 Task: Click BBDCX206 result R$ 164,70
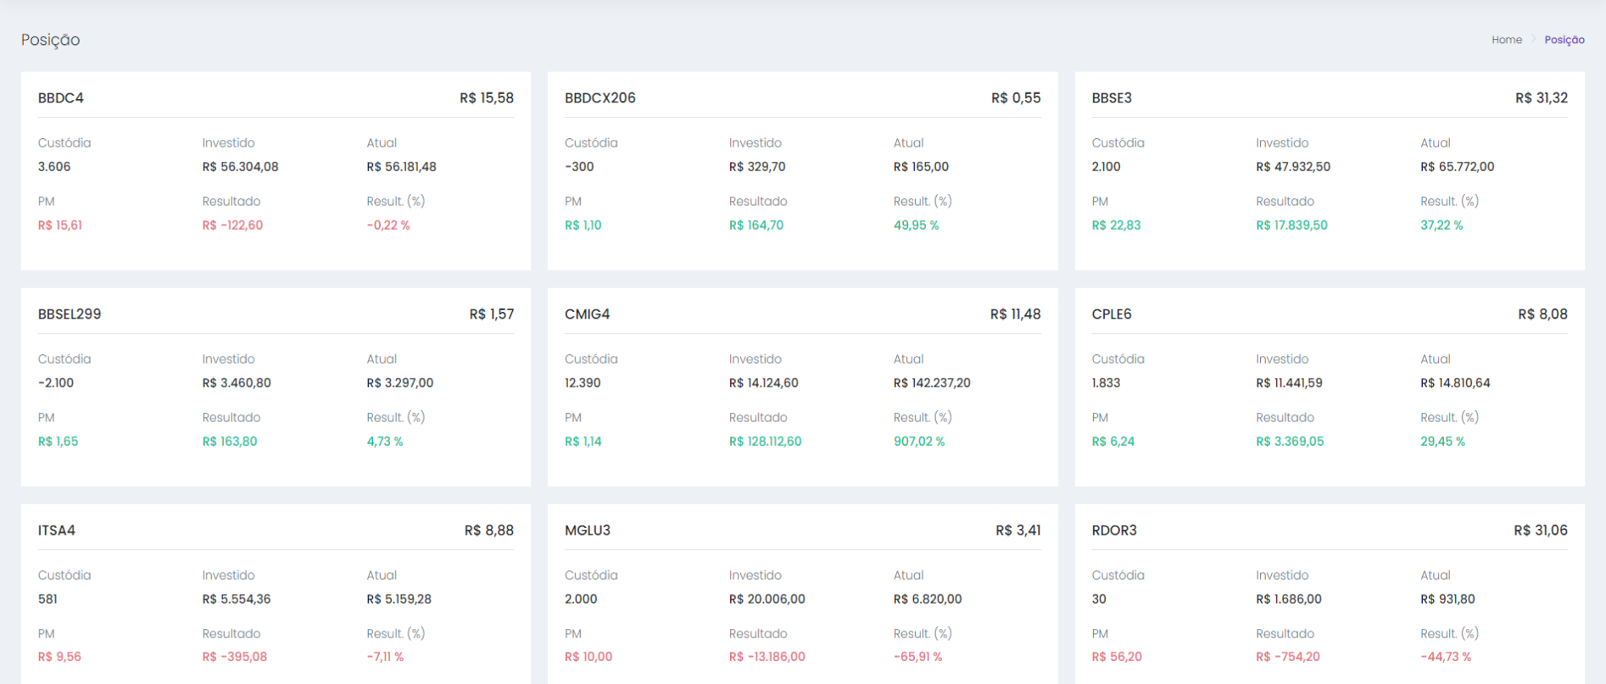[756, 225]
